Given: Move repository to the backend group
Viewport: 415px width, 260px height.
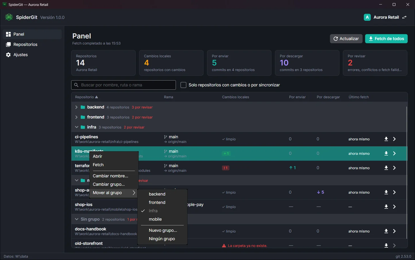Looking at the screenshot, I should 163,194.
